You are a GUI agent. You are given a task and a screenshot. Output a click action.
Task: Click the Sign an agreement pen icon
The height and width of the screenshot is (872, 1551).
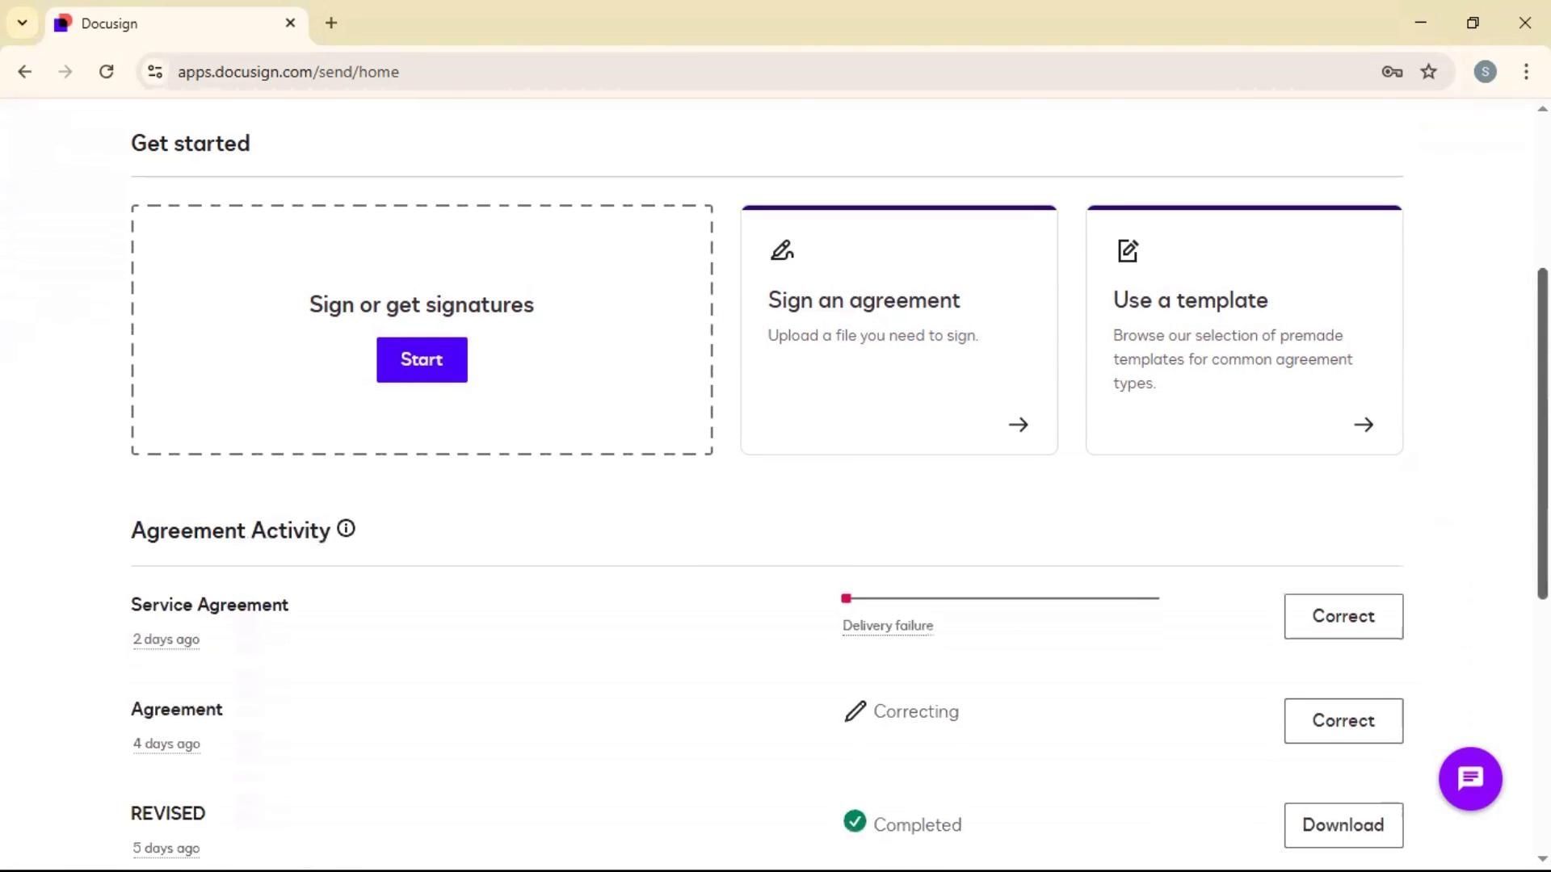[x=782, y=250]
